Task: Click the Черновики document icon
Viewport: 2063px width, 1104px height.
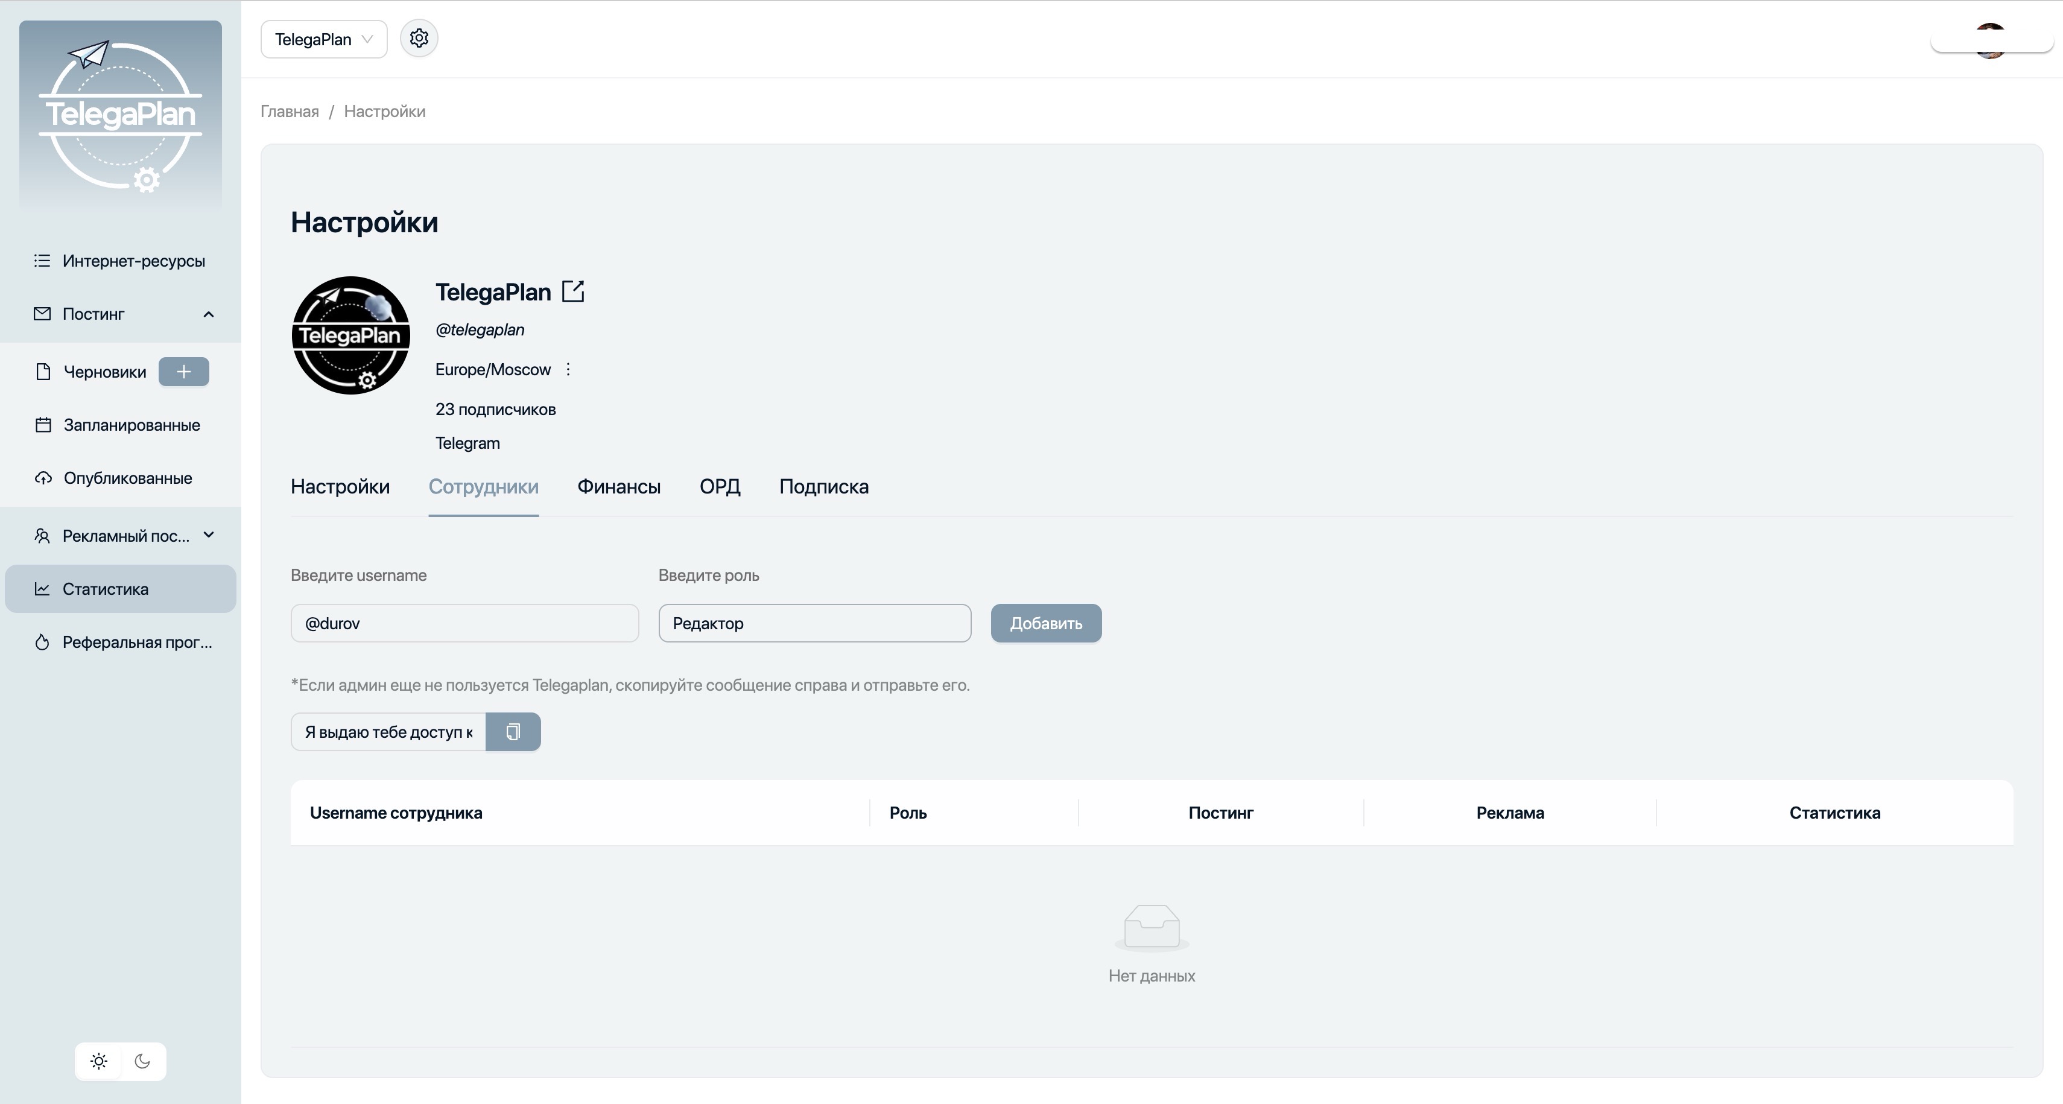Action: 43,372
